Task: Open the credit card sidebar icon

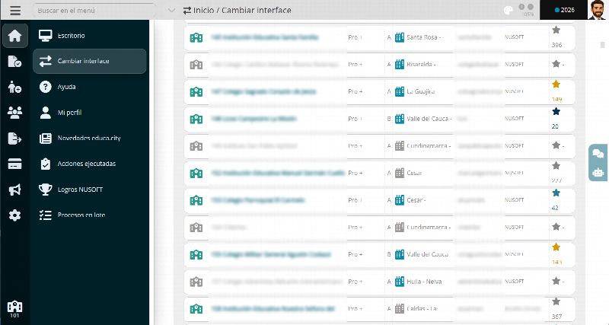Action: [14, 164]
